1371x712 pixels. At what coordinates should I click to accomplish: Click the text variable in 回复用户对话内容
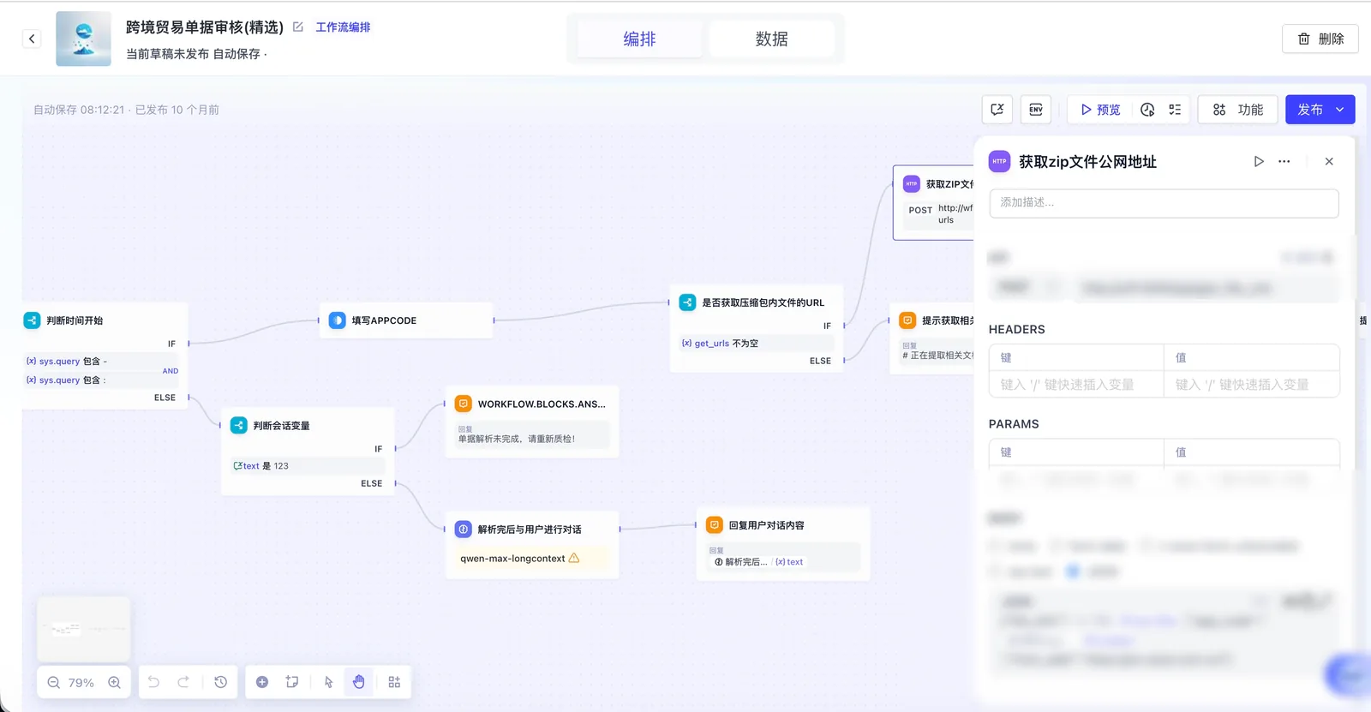point(789,562)
